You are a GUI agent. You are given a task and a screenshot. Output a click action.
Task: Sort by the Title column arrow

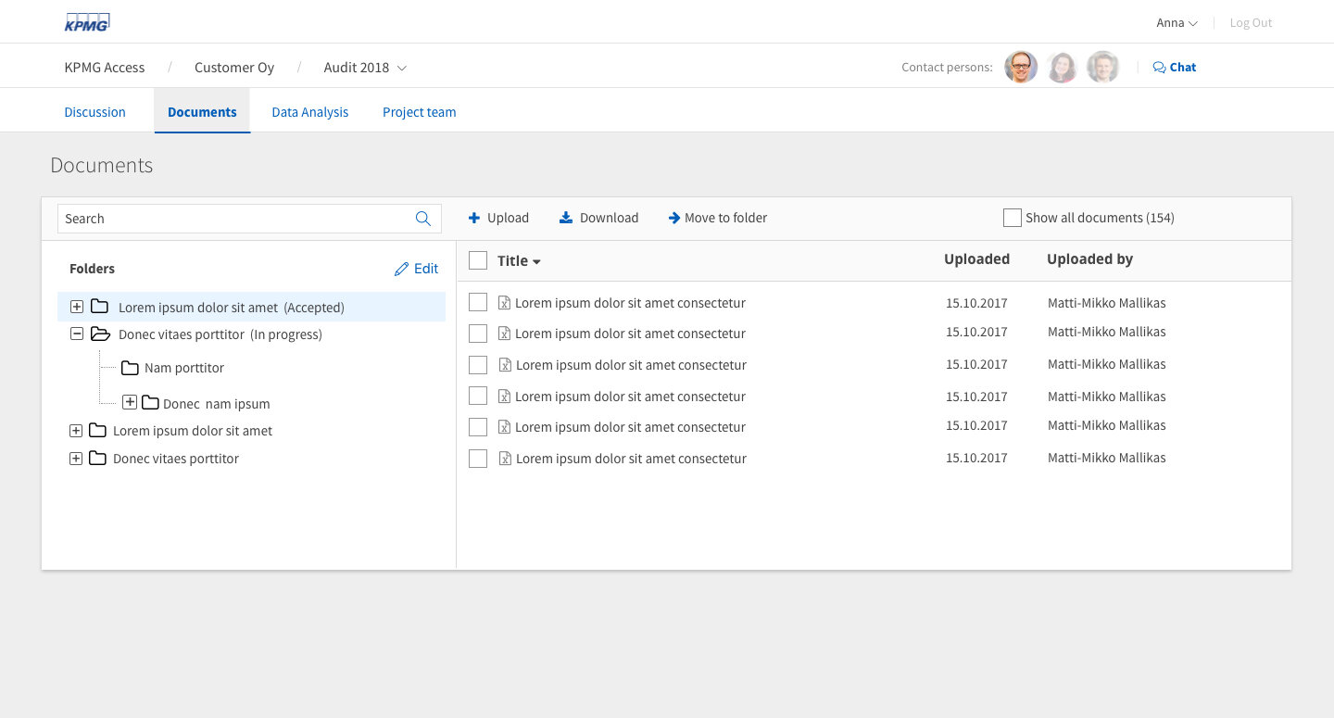[x=536, y=262]
